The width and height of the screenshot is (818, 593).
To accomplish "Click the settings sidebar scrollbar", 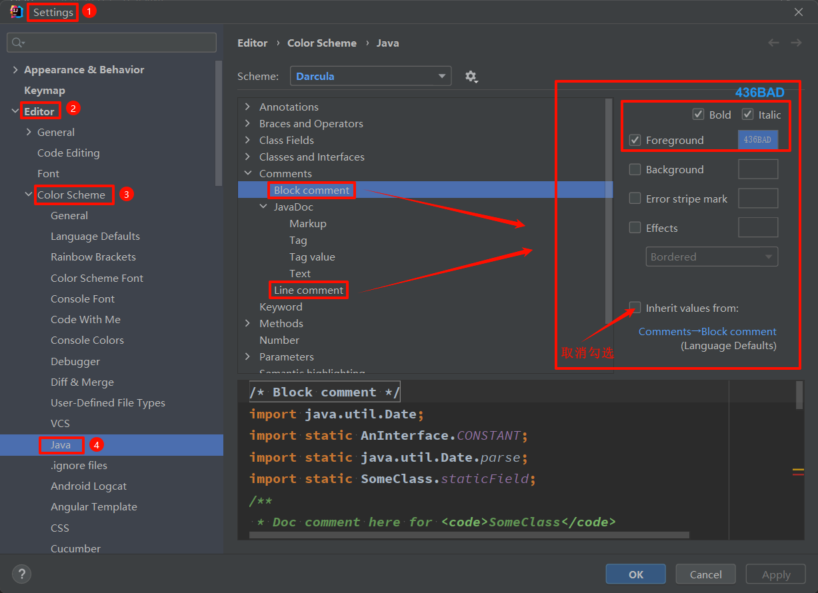I will (x=219, y=123).
